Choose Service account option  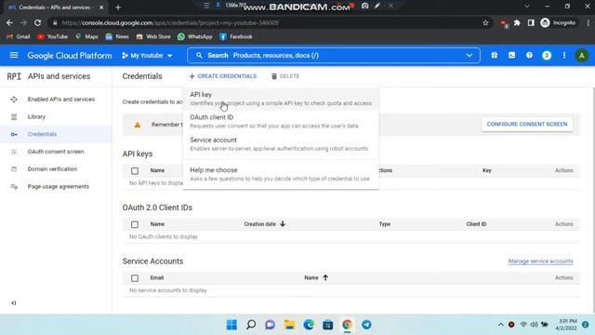coord(281,144)
